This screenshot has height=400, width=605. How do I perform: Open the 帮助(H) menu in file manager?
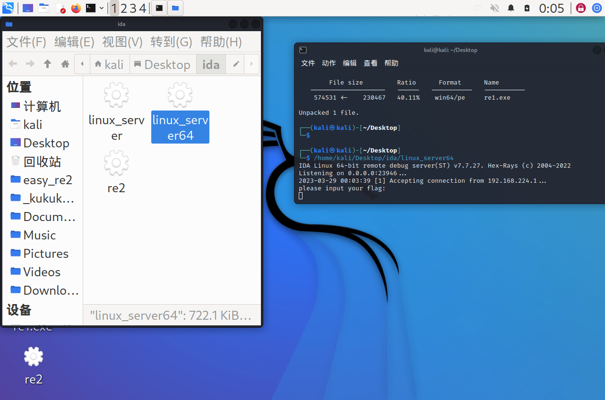point(221,42)
